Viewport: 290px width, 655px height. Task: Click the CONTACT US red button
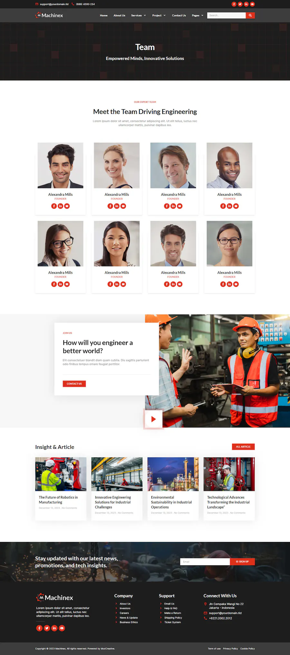click(74, 384)
